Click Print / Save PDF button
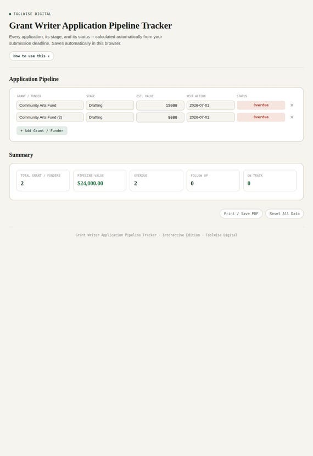Viewport: 313px width, 456px height. pos(241,214)
